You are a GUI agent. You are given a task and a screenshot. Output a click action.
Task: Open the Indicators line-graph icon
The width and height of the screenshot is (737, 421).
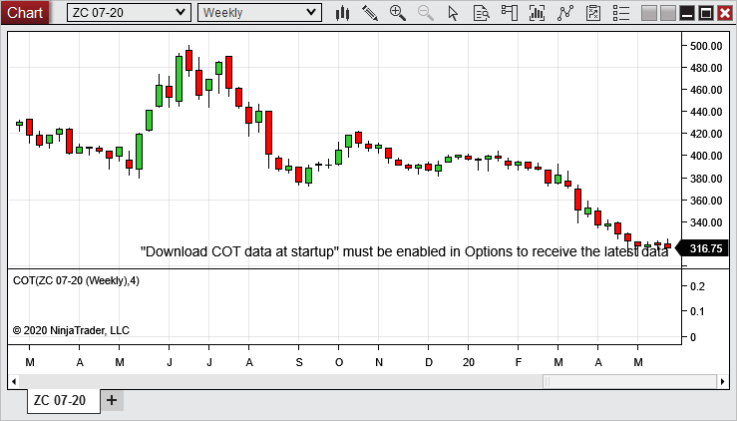point(565,13)
